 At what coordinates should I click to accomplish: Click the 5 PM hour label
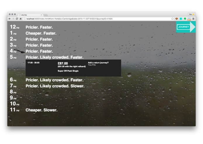[13, 57]
